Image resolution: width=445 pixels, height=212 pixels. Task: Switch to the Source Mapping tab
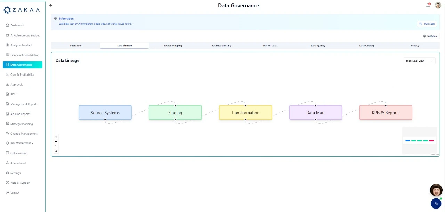pyautogui.click(x=173, y=46)
